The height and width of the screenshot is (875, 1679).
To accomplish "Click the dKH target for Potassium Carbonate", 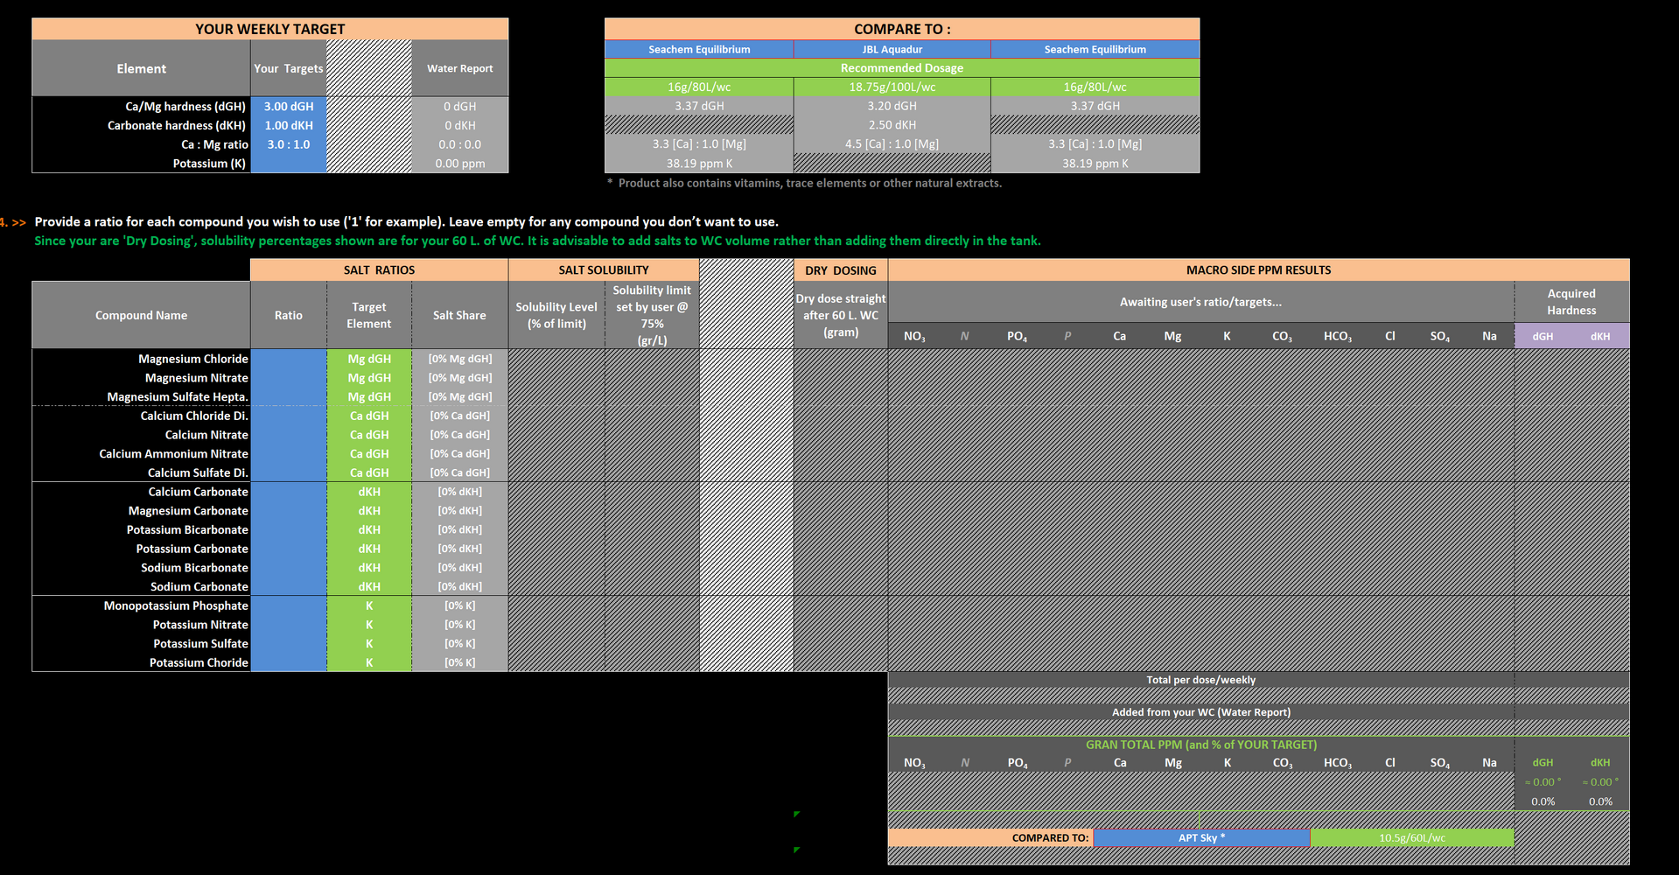I will tap(369, 549).
